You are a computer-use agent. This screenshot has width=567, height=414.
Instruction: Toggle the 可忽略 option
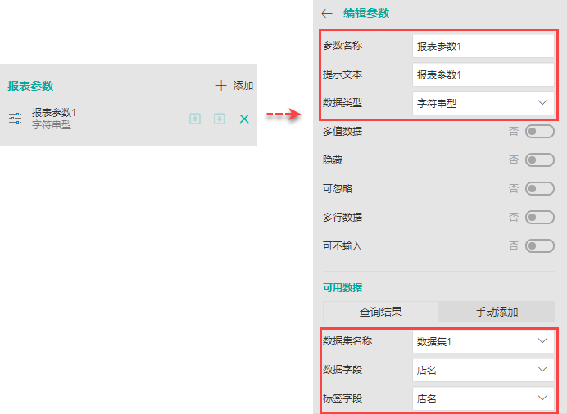(x=539, y=188)
